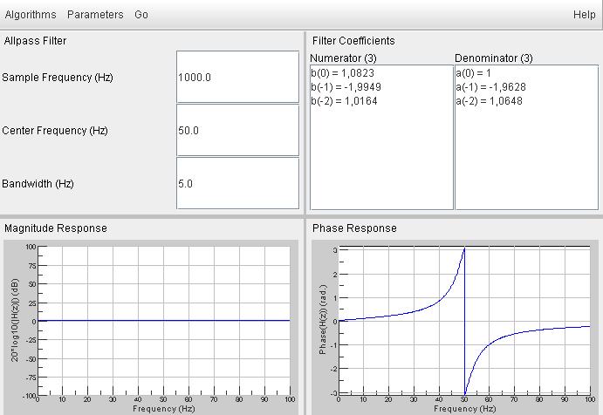Click the Phase(H(z)) (rad.) axis label
603x415 pixels.
[323, 319]
